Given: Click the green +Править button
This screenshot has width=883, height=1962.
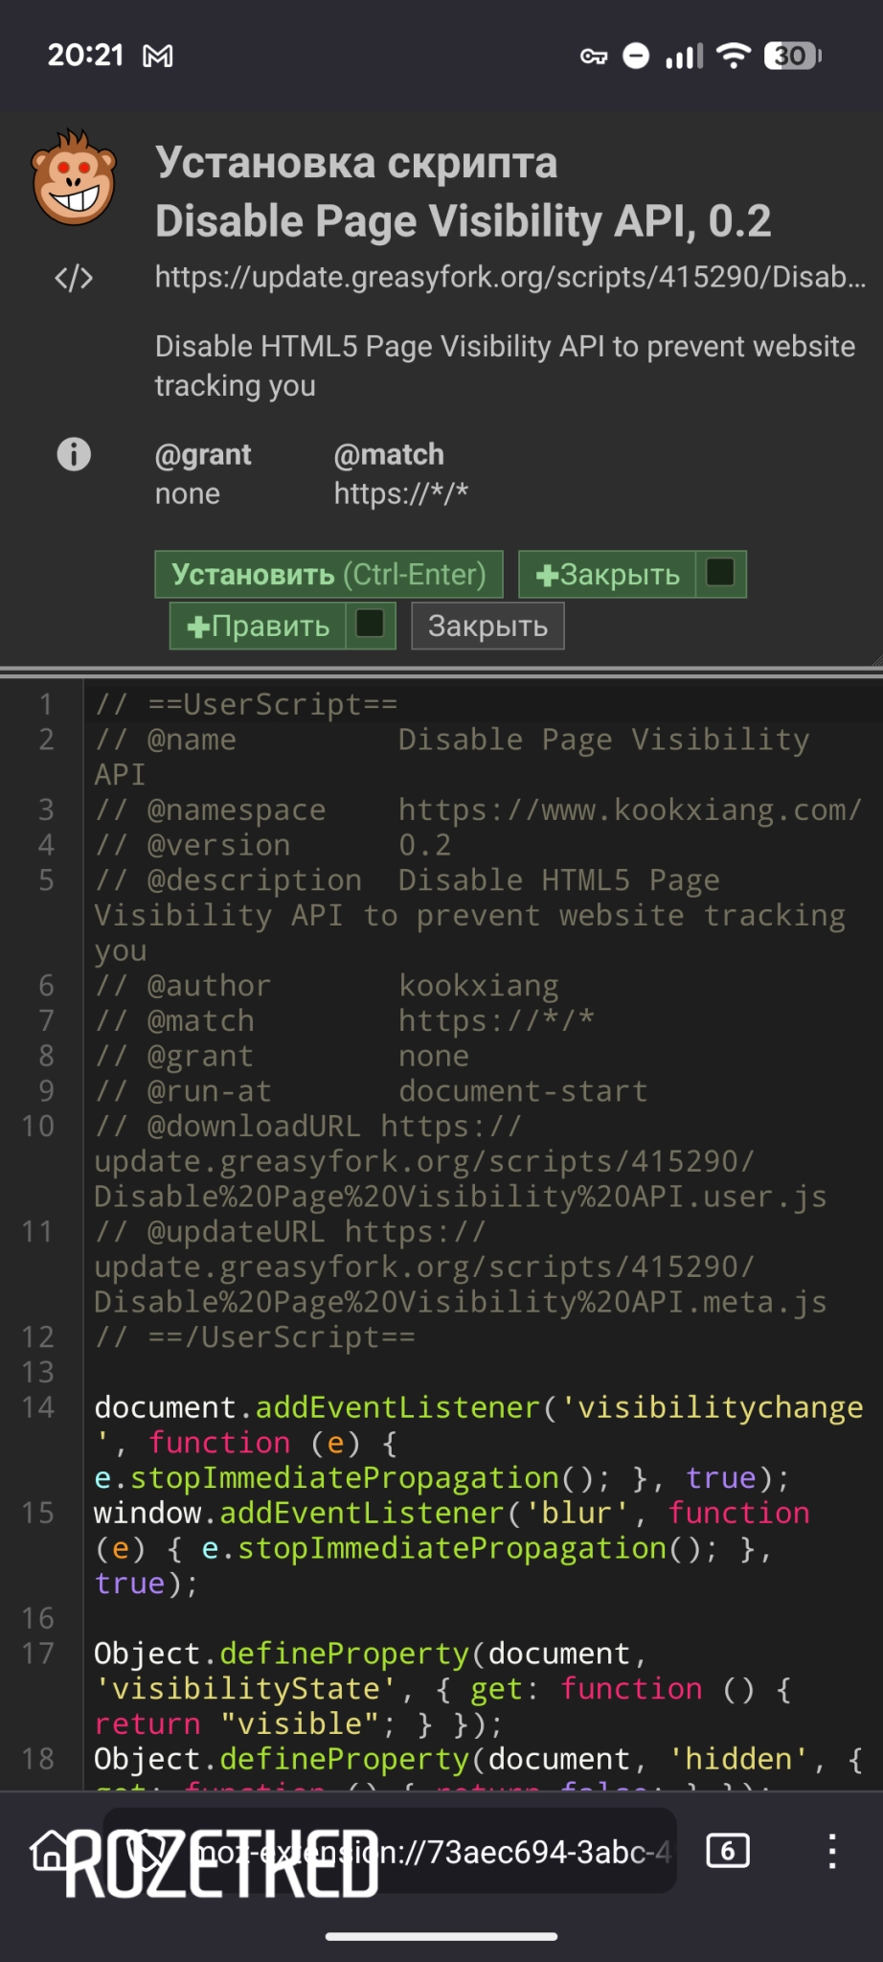Looking at the screenshot, I should click(259, 627).
